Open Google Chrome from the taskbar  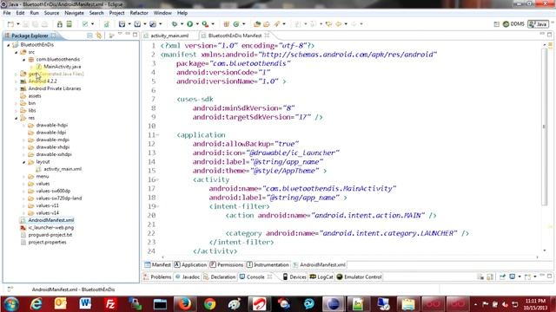(x=209, y=304)
